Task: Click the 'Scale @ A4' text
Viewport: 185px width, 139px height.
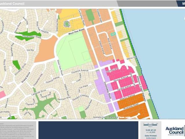Action: [151, 130]
